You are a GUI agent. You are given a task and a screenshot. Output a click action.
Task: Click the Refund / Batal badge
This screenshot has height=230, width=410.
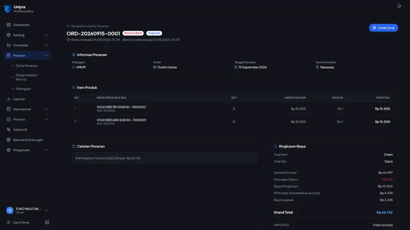tap(133, 33)
